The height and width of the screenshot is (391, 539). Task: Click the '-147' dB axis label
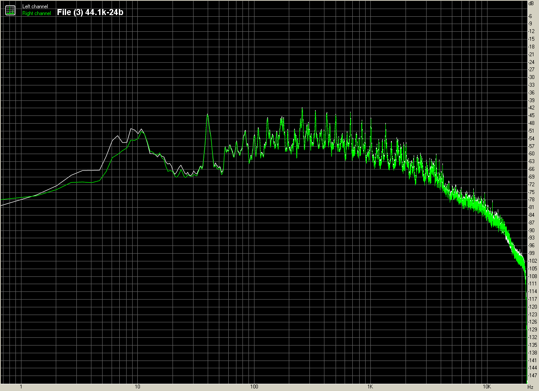point(533,376)
